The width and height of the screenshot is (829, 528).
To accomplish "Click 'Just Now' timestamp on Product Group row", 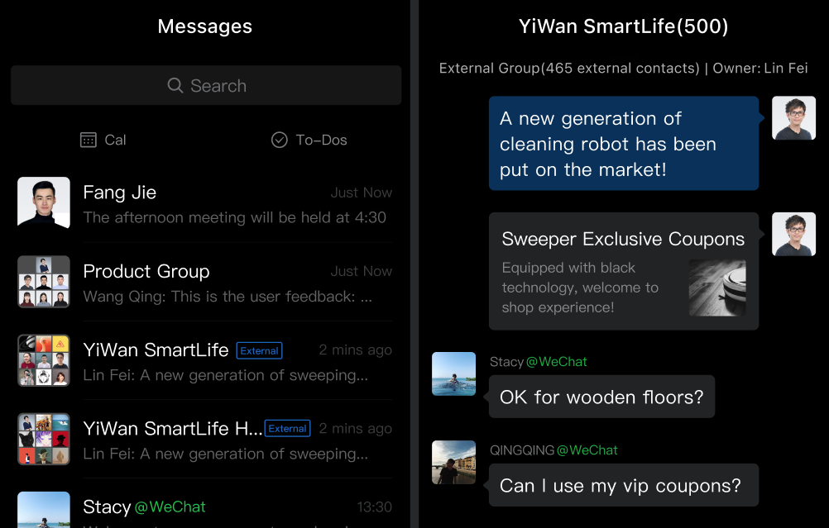I will (x=361, y=271).
